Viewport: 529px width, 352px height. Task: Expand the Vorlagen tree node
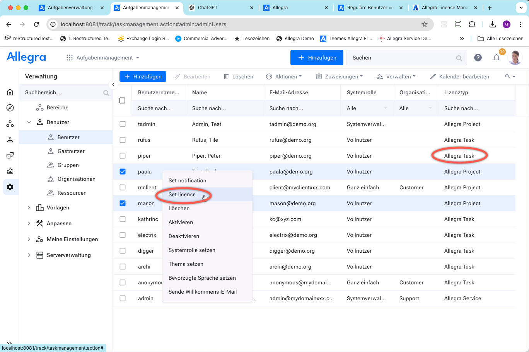tap(29, 207)
